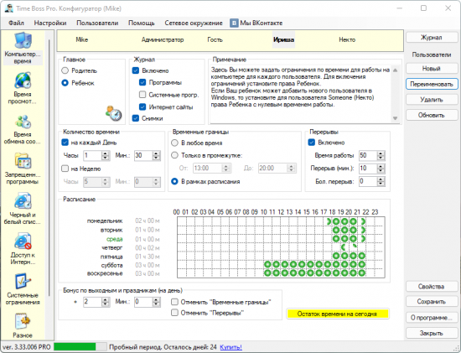Open the forbidden programs sidebar icon
The width and height of the screenshot is (461, 353).
(x=23, y=161)
